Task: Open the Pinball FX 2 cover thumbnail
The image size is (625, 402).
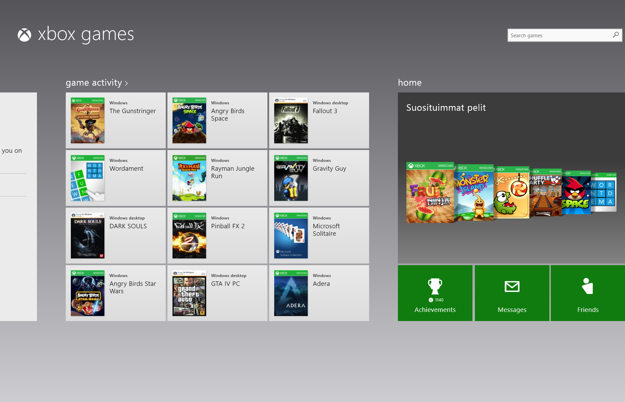Action: click(x=189, y=236)
